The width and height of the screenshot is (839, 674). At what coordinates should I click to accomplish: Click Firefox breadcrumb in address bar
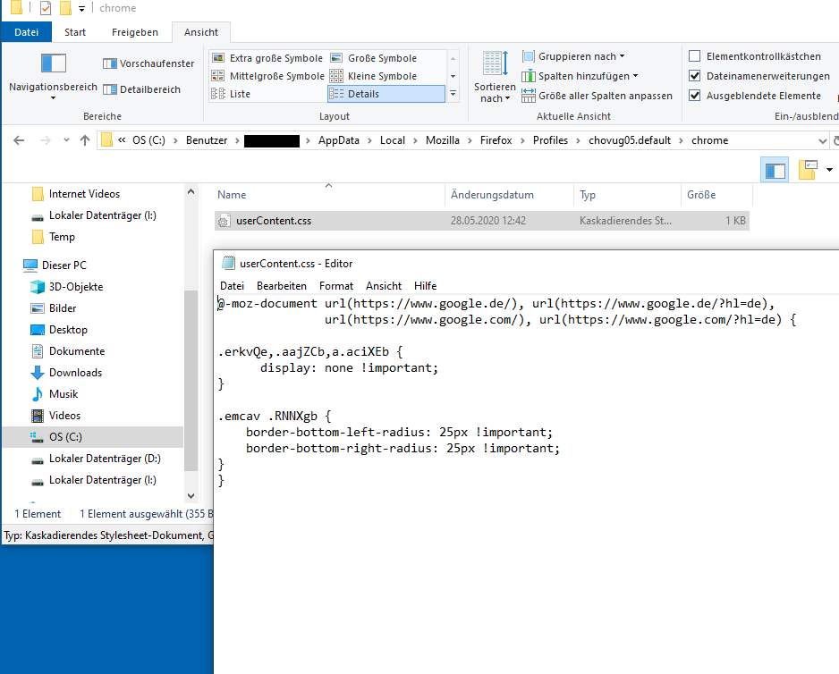[x=496, y=140]
